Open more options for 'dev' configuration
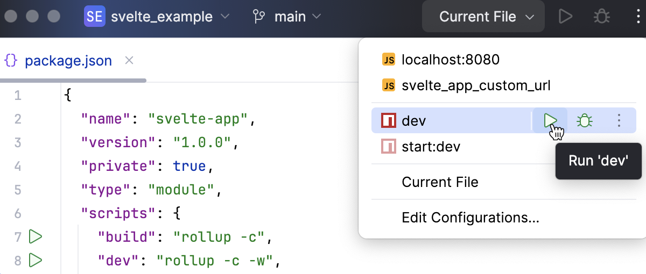646x274 pixels. pos(619,121)
